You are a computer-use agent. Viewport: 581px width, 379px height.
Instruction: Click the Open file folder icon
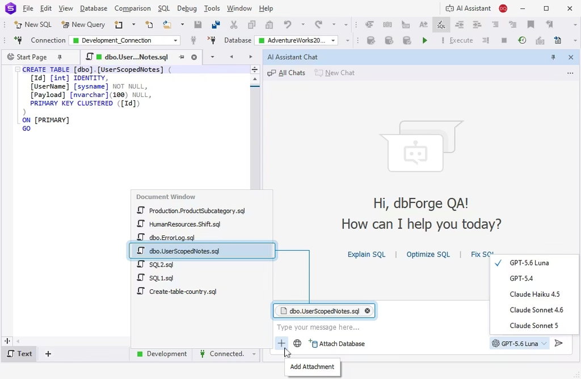167,24
